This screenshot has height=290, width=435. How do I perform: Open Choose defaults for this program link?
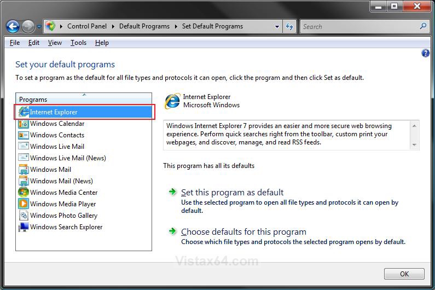tap(243, 231)
